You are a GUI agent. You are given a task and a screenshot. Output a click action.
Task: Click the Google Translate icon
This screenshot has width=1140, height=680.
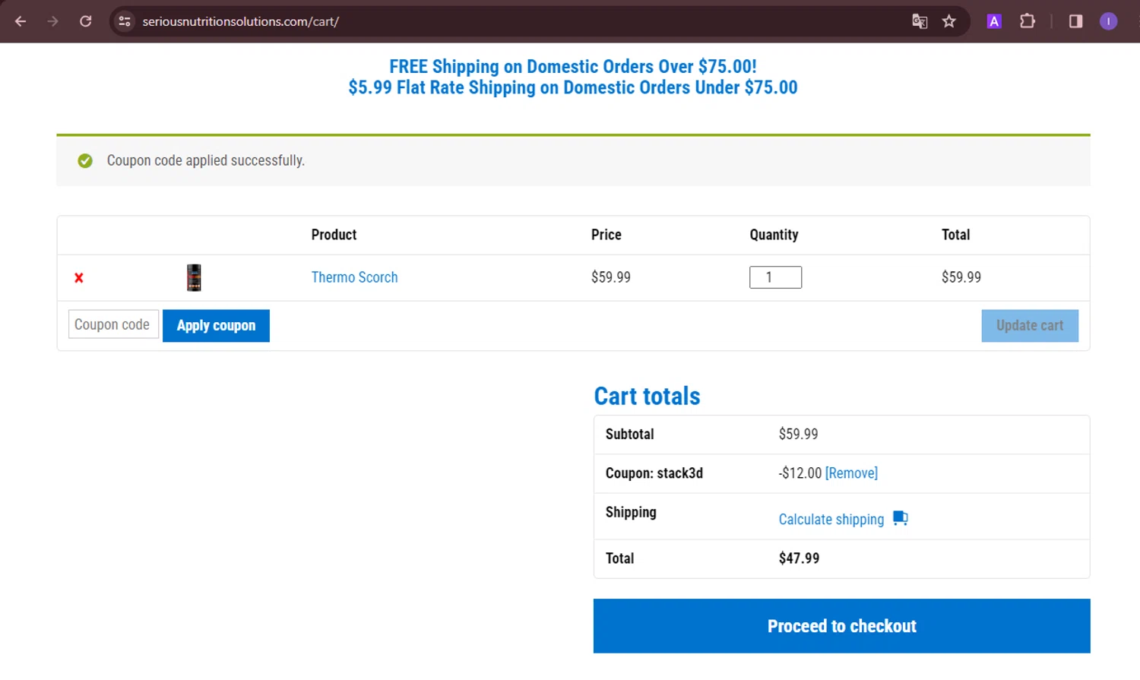coord(920,21)
